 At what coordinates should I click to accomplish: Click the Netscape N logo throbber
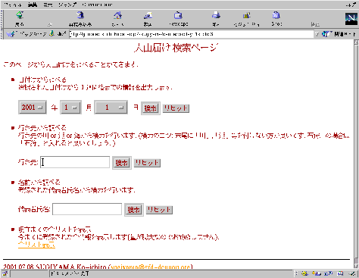tap(351, 19)
